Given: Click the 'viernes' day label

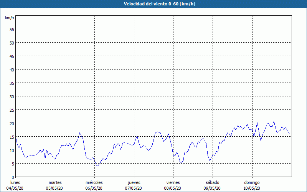Looking at the screenshot, I should pyautogui.click(x=173, y=182).
